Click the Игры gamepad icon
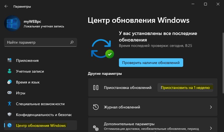Screen dimensions: 224x132 (x=10, y=93)
